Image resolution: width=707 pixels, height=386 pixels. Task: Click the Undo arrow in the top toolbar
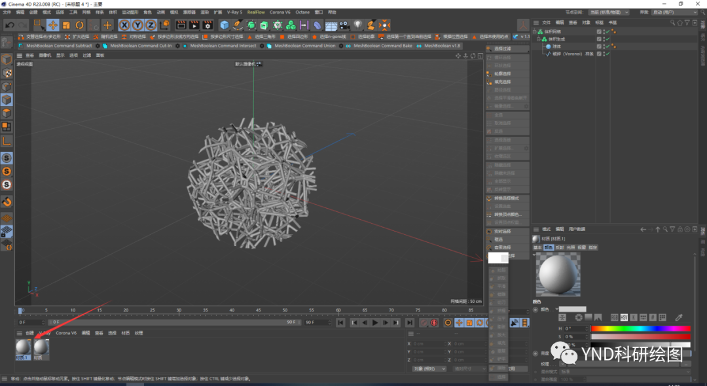tap(9, 26)
